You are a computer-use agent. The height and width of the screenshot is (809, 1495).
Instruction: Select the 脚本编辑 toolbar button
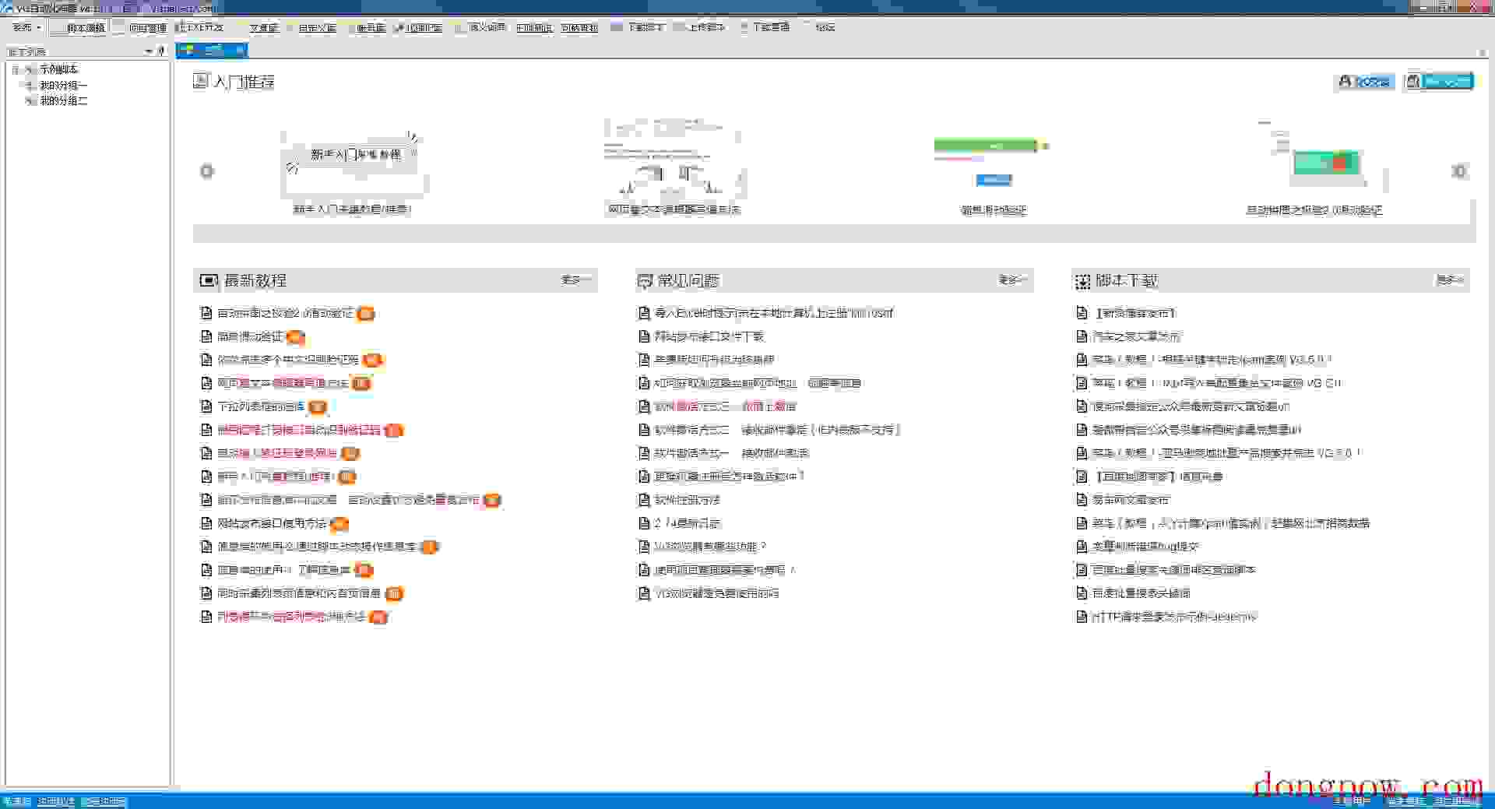[79, 27]
